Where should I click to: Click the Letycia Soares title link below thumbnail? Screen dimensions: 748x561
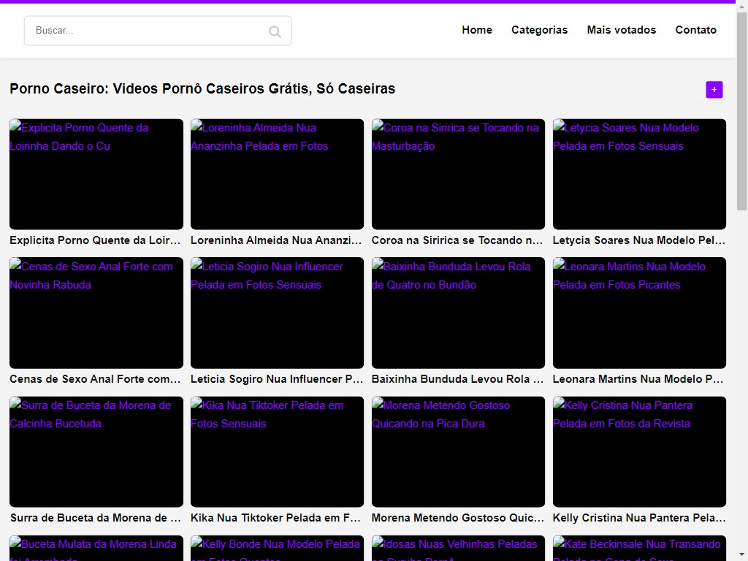pyautogui.click(x=639, y=240)
